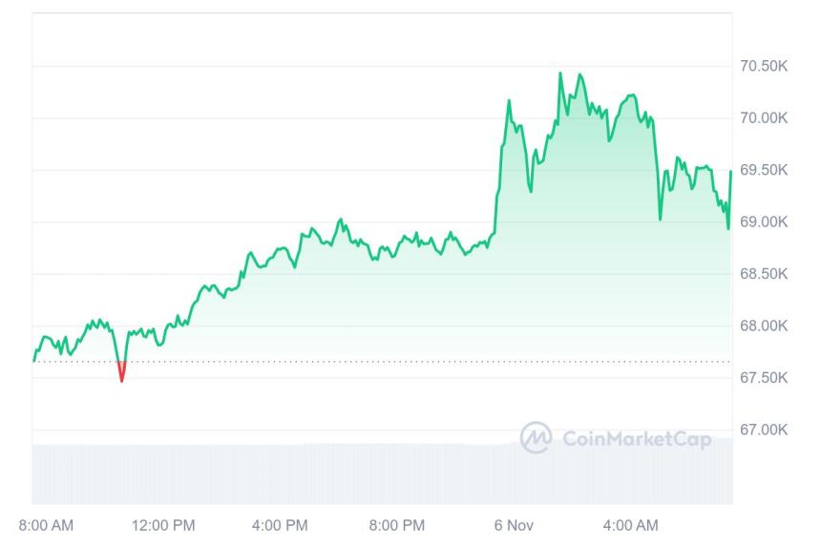The width and height of the screenshot is (821, 547).
Task: Select the 8:00 PM time label
Action: (396, 525)
